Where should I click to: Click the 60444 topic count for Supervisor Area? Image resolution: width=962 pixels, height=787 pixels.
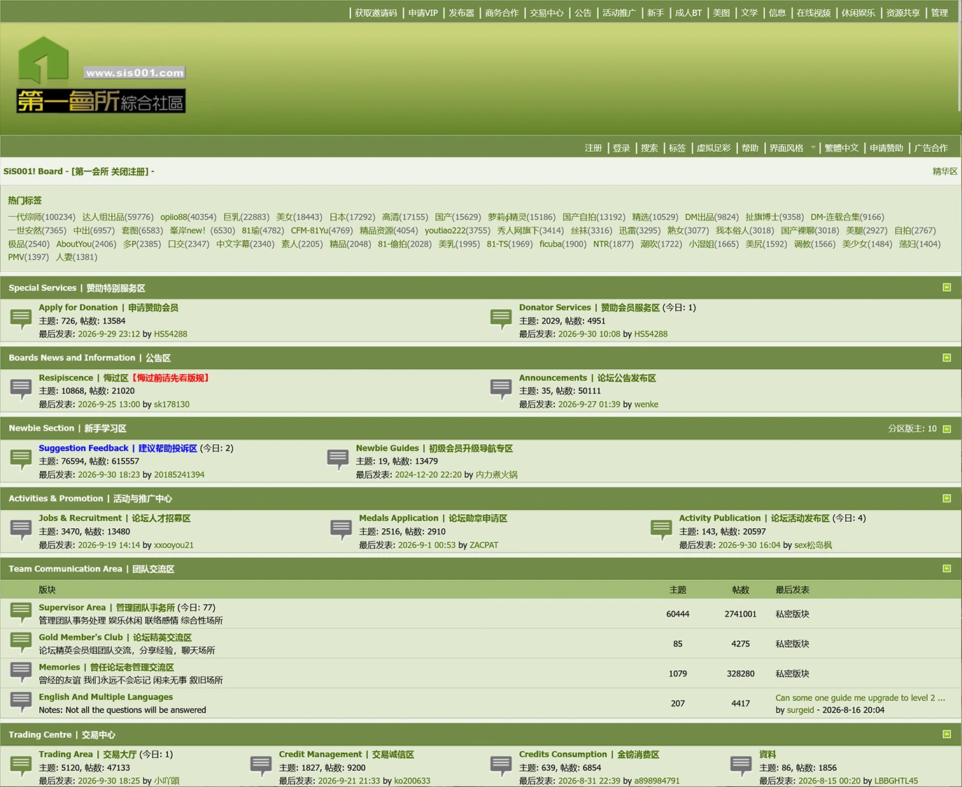click(x=677, y=614)
